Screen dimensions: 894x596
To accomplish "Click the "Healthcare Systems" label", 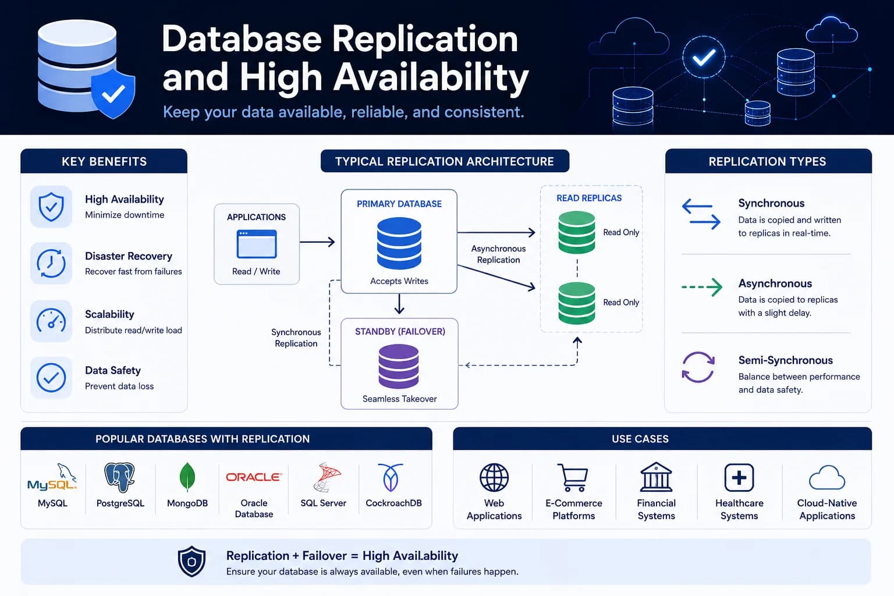I will click(739, 509).
